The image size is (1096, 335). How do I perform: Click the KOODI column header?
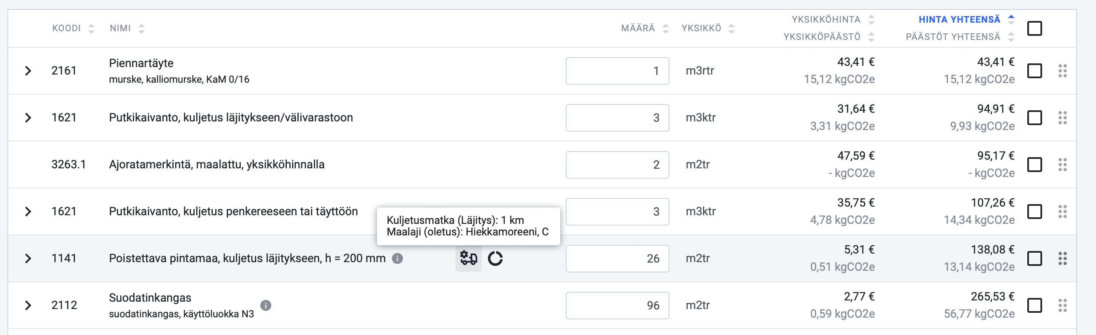(x=66, y=28)
